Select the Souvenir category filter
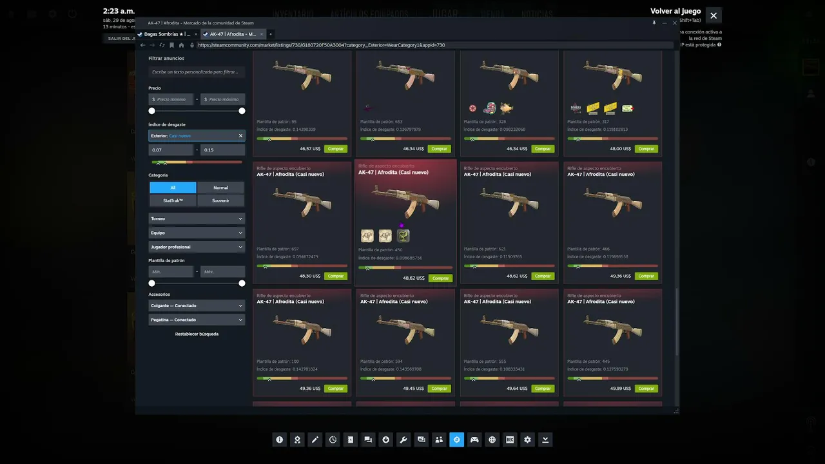Viewport: 825px width, 464px height. point(220,200)
